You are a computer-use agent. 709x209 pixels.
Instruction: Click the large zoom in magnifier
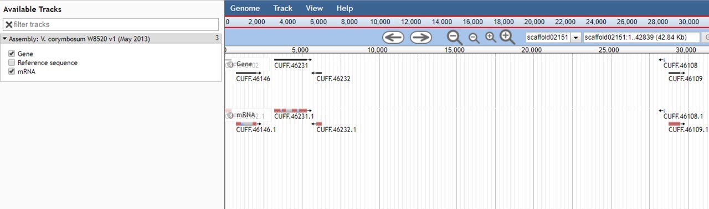tap(507, 37)
